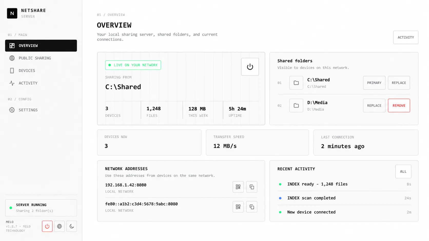
Task: Select 'INDEX scan completed' activity entry
Action: pyautogui.click(x=344, y=198)
